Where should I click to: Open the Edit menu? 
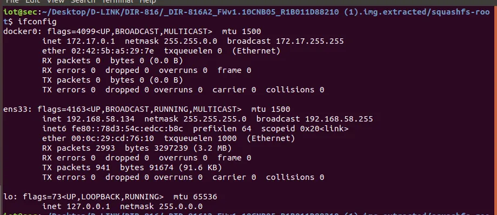pos(32,2)
